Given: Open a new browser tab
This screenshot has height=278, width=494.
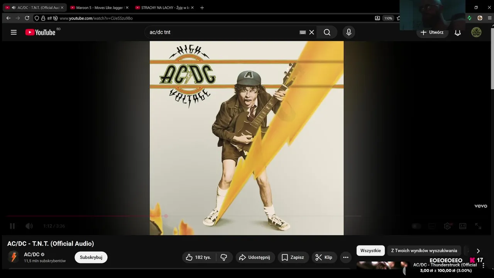Looking at the screenshot, I should point(202,8).
